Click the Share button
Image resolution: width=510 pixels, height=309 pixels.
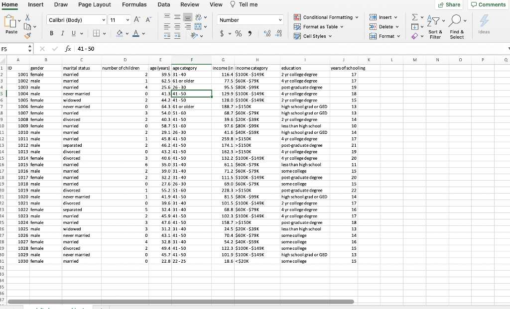point(448,4)
